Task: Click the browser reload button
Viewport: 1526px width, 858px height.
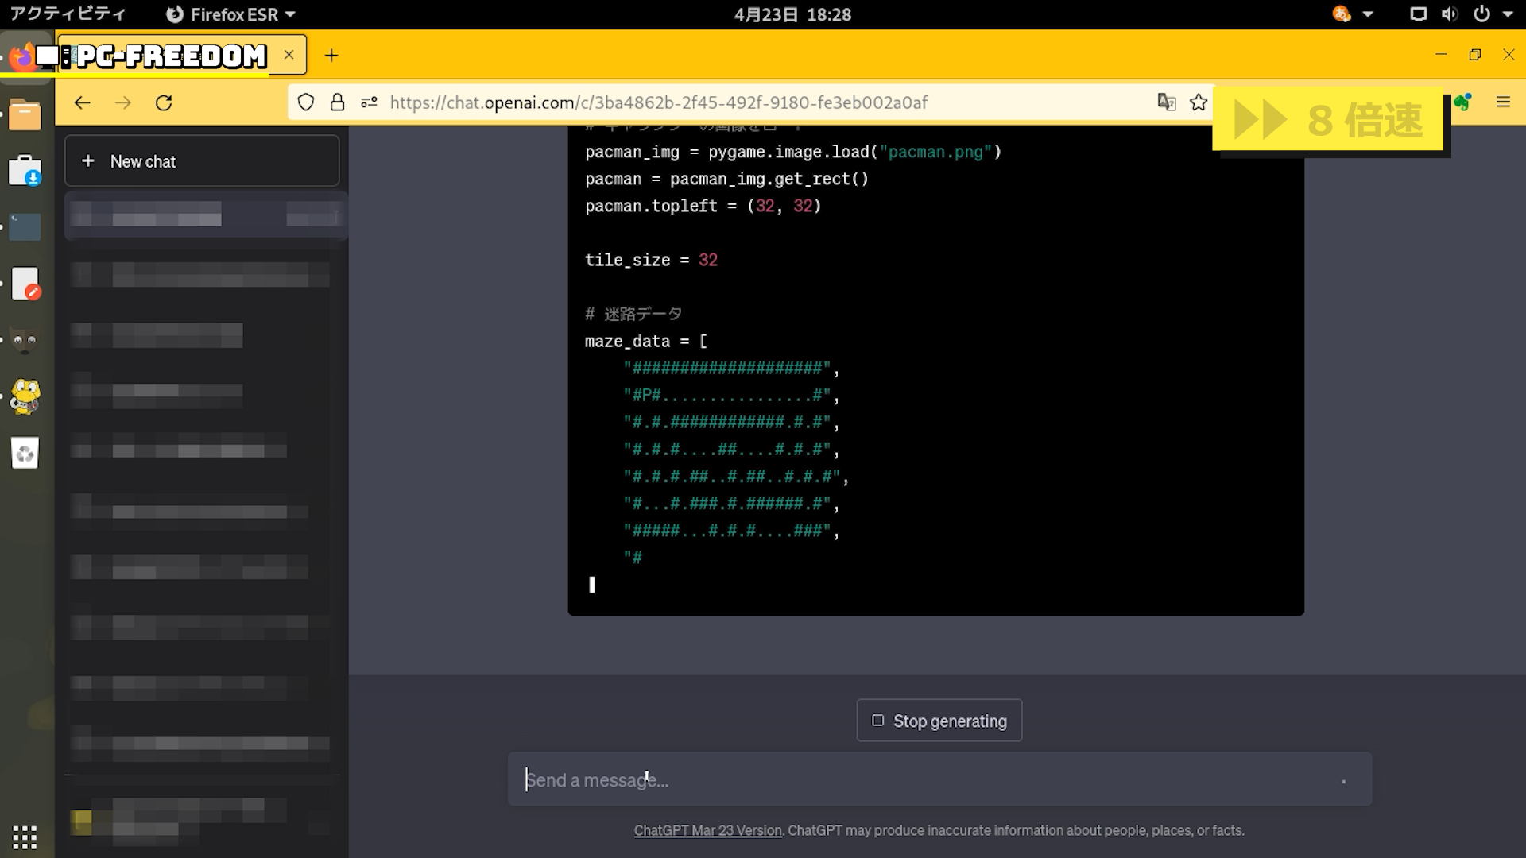Action: (x=164, y=102)
